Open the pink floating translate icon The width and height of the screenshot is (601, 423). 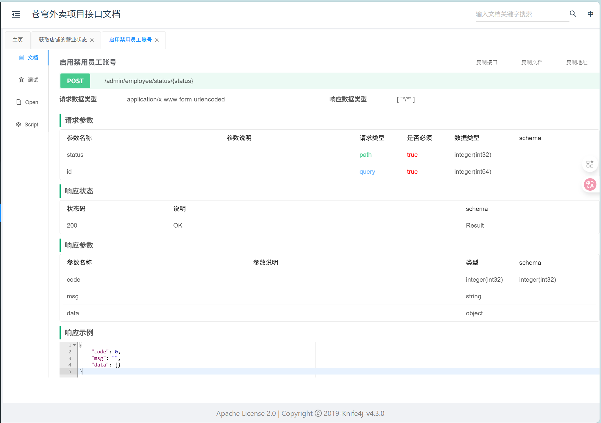pyautogui.click(x=591, y=184)
